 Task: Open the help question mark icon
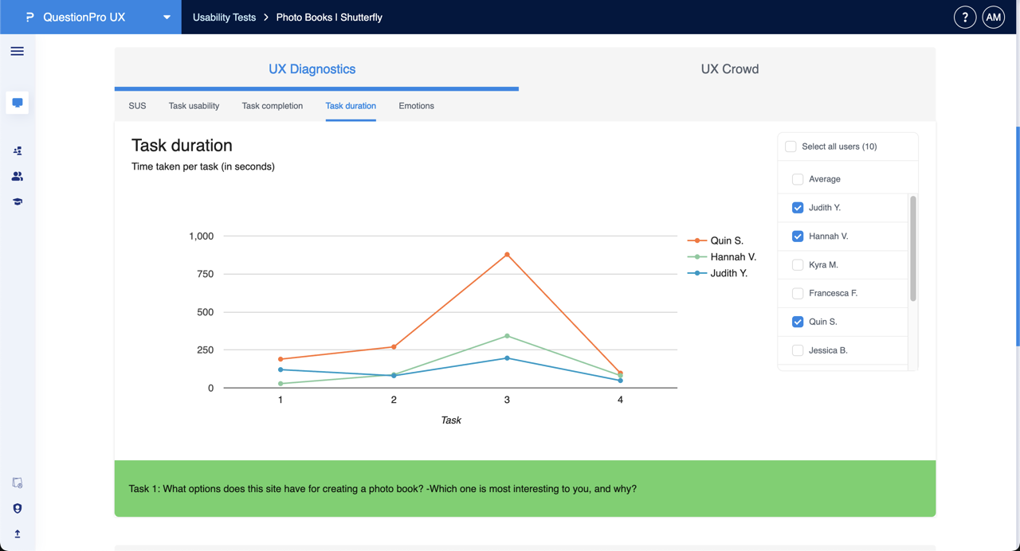[964, 18]
